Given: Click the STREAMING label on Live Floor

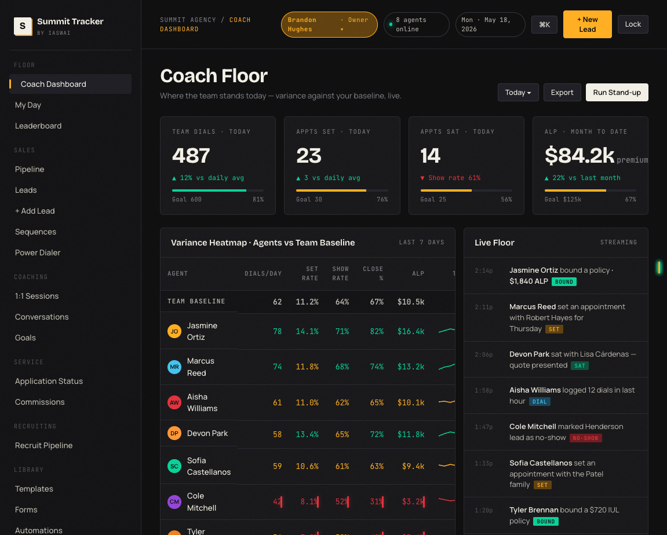Looking at the screenshot, I should click(x=618, y=242).
